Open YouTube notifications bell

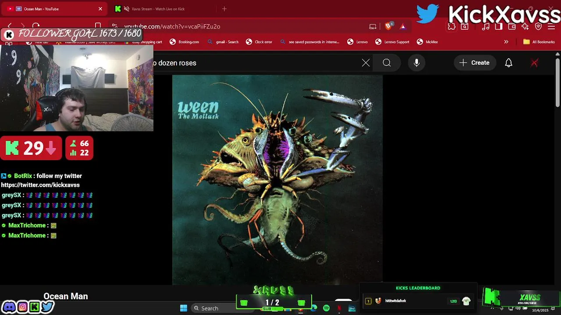point(508,63)
